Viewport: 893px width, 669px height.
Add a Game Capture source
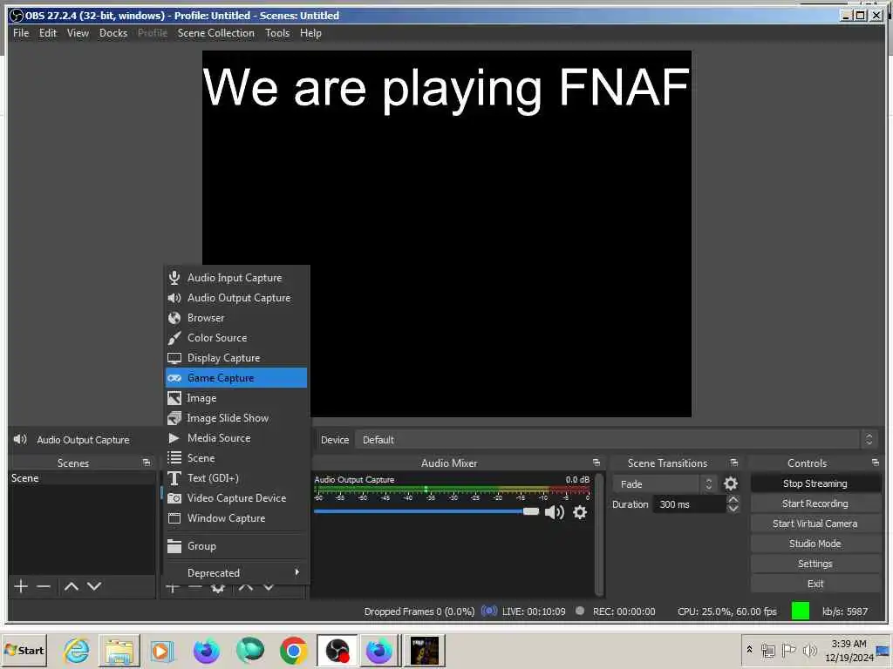point(235,378)
